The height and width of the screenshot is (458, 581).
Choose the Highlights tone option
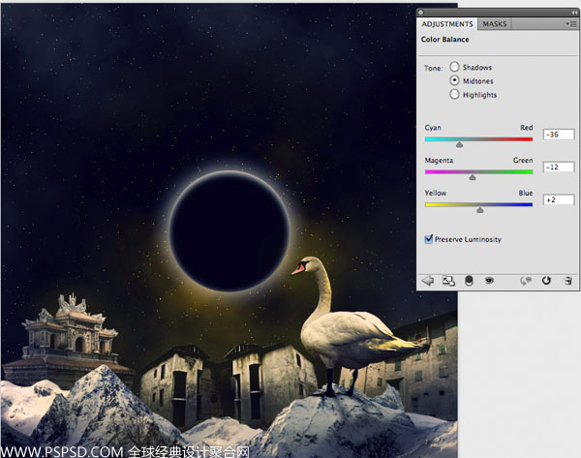point(454,94)
